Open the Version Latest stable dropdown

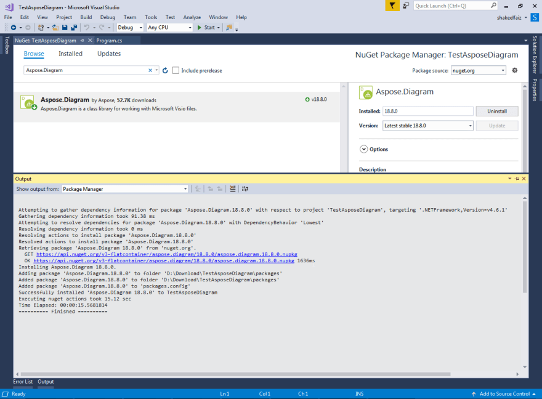pyautogui.click(x=471, y=126)
